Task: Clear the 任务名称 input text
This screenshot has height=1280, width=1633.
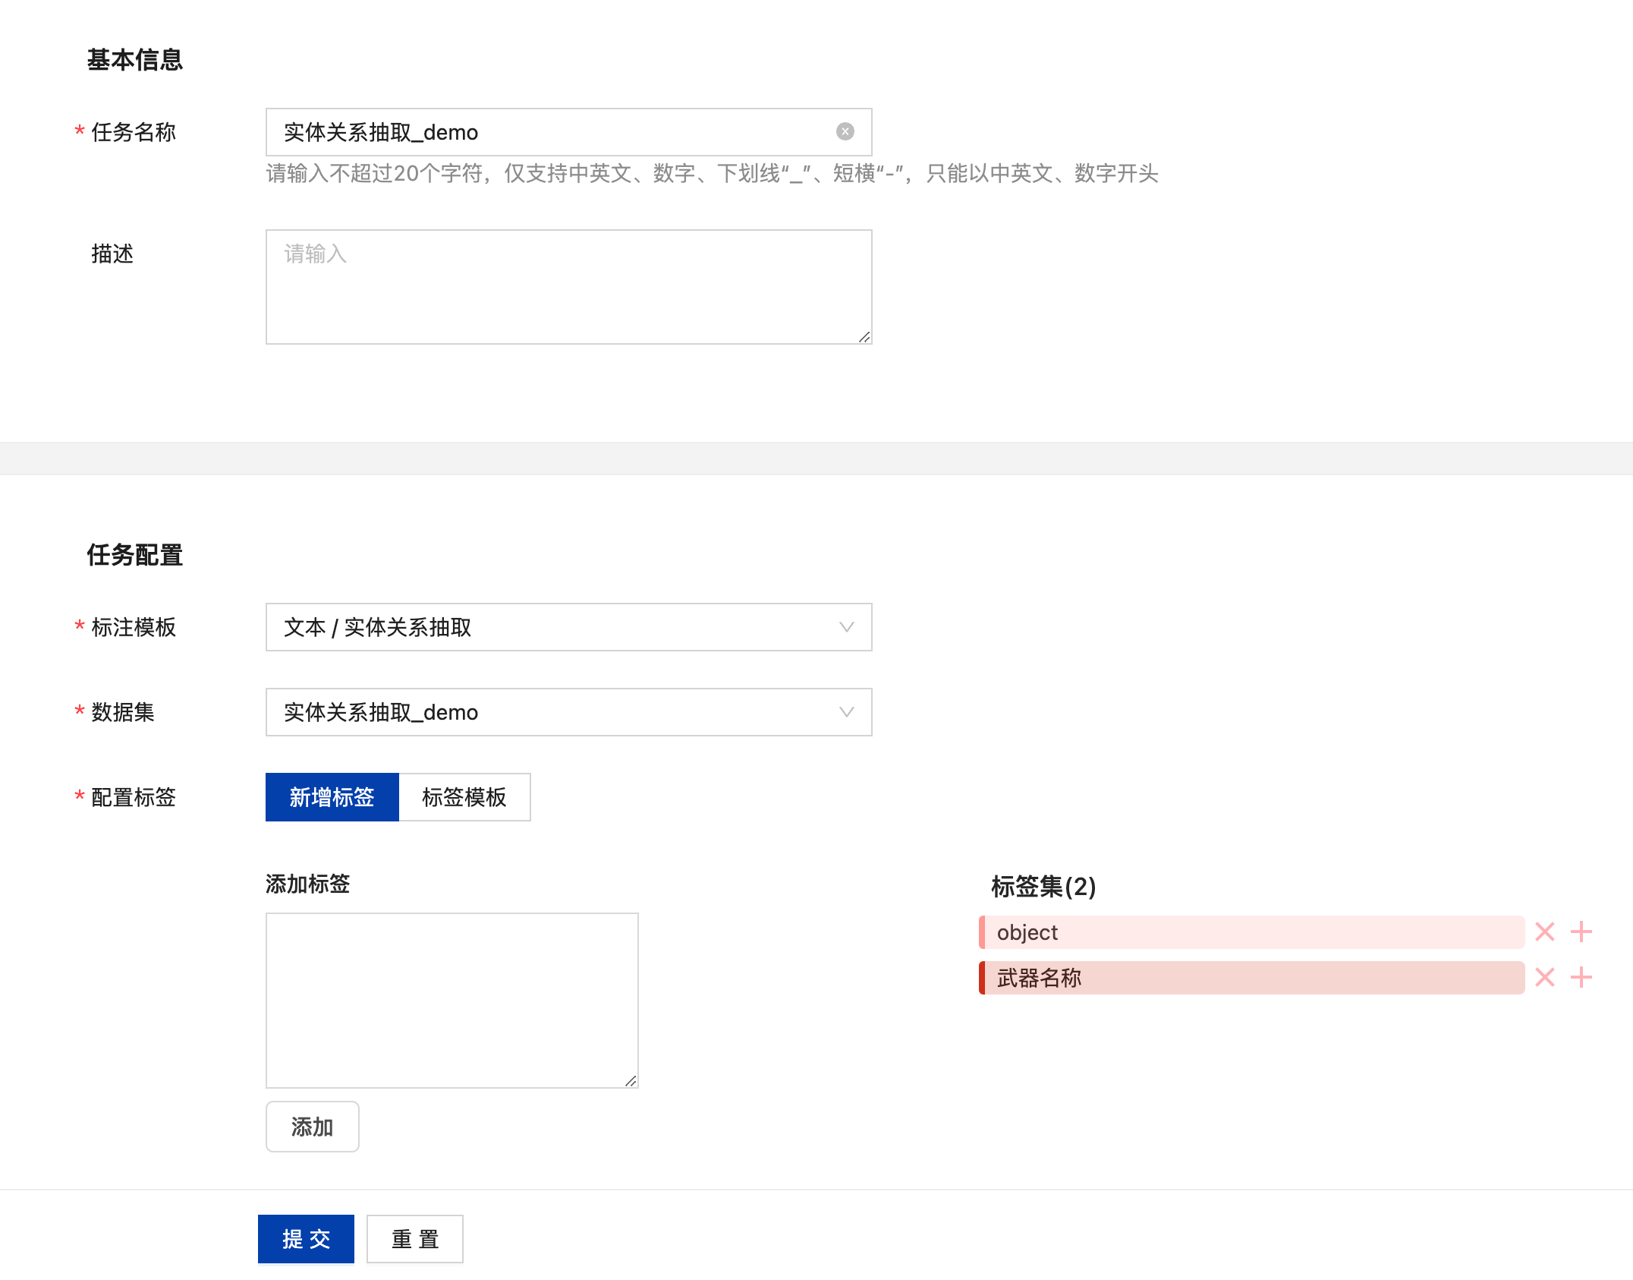Action: click(x=845, y=132)
